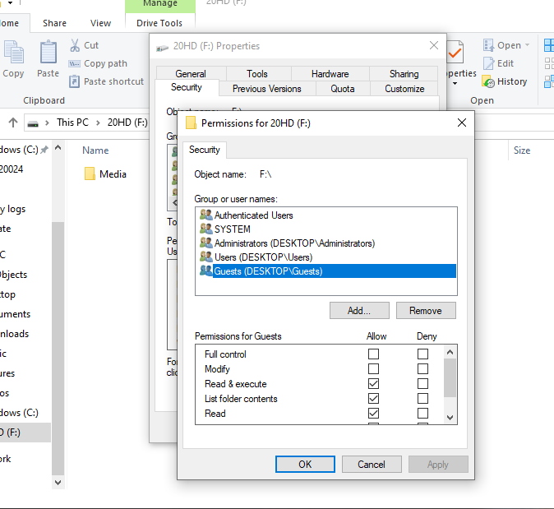Select Authenticated Users in the list
The height and width of the screenshot is (509, 554).
pos(253,215)
